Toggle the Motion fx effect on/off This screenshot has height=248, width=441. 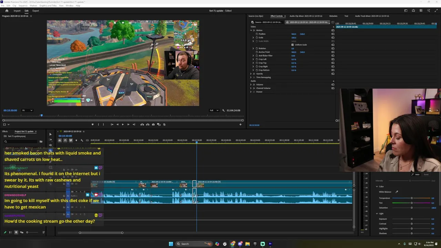(254, 30)
